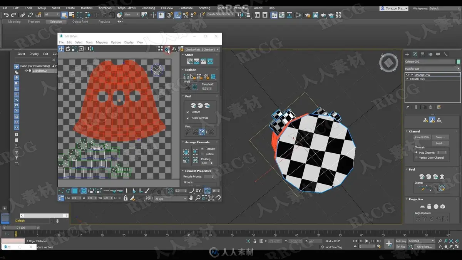462x260 pixels.
Task: Switch to the Freeform ribbon tab
Action: click(x=34, y=22)
